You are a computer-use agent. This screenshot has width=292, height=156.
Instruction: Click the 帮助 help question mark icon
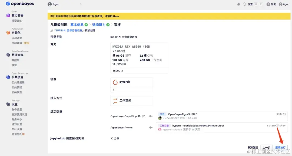269,4
